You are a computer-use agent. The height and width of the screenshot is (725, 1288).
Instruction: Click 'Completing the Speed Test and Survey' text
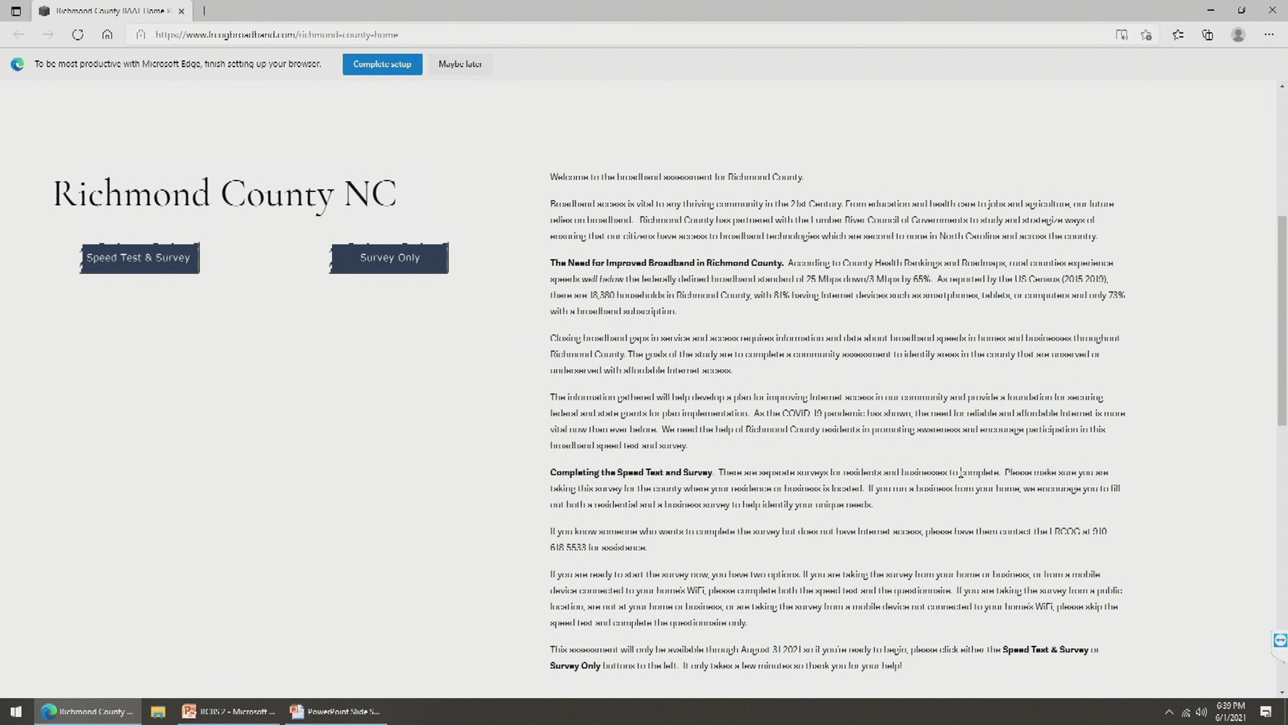[x=631, y=472]
